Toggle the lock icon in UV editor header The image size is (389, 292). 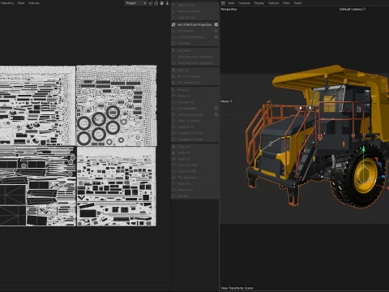156,3
